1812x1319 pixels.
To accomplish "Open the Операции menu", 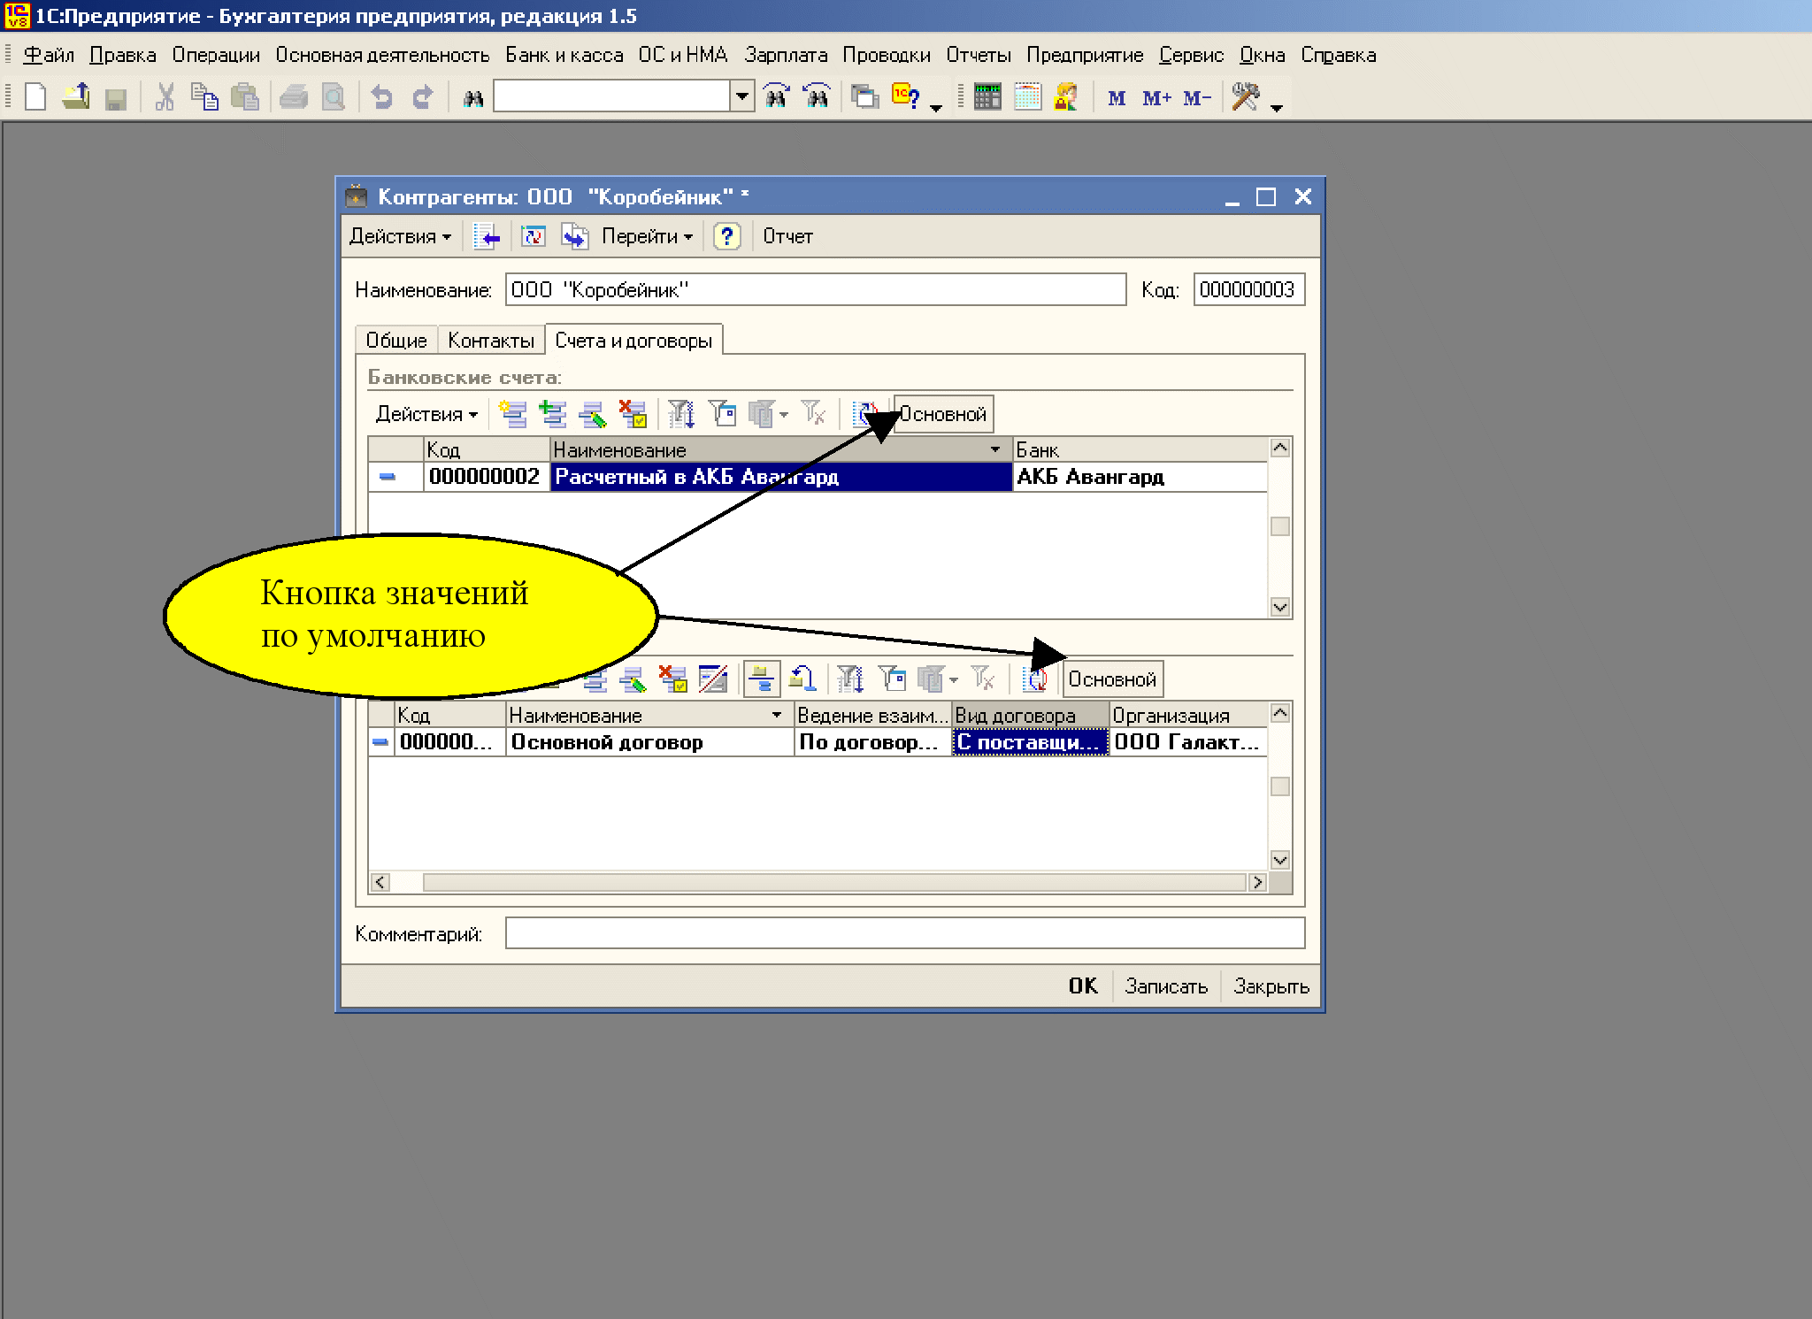I will click(x=216, y=55).
